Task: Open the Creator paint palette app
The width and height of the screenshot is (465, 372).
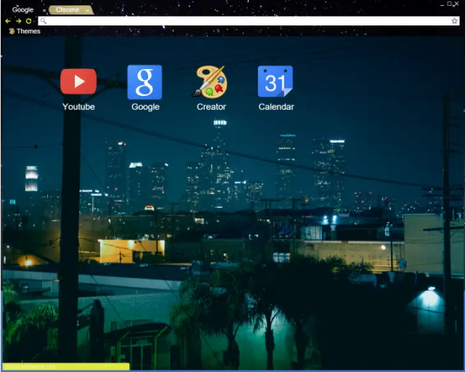Action: point(210,82)
